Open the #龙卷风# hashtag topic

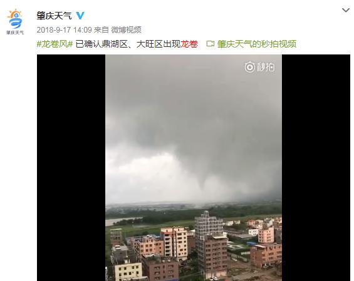(55, 44)
